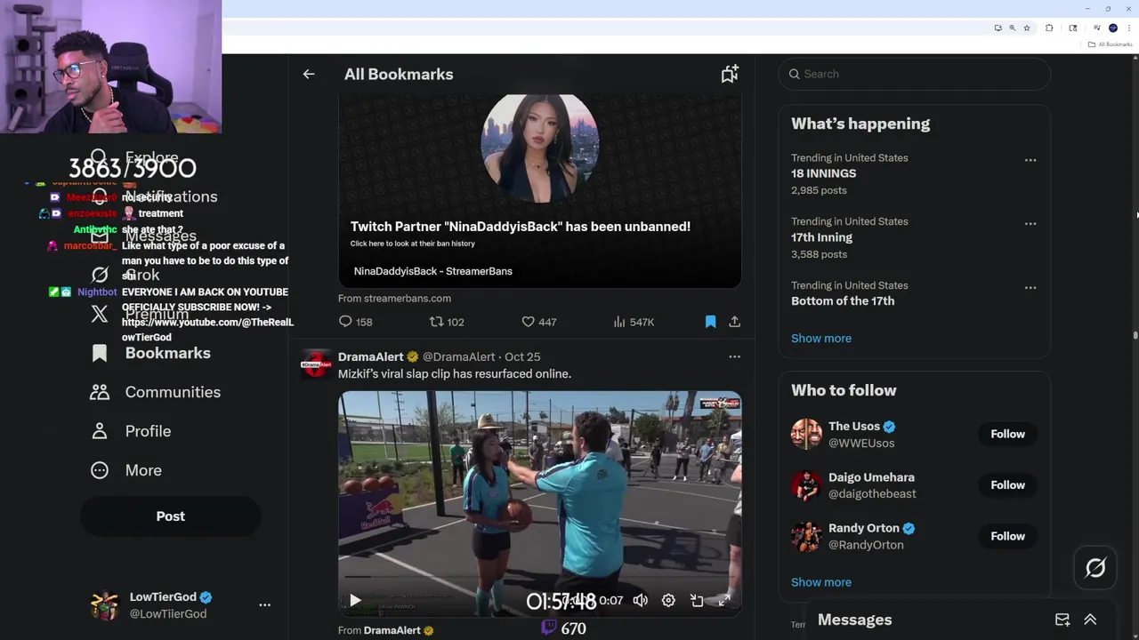Click the Search input field

pyautogui.click(x=915, y=74)
